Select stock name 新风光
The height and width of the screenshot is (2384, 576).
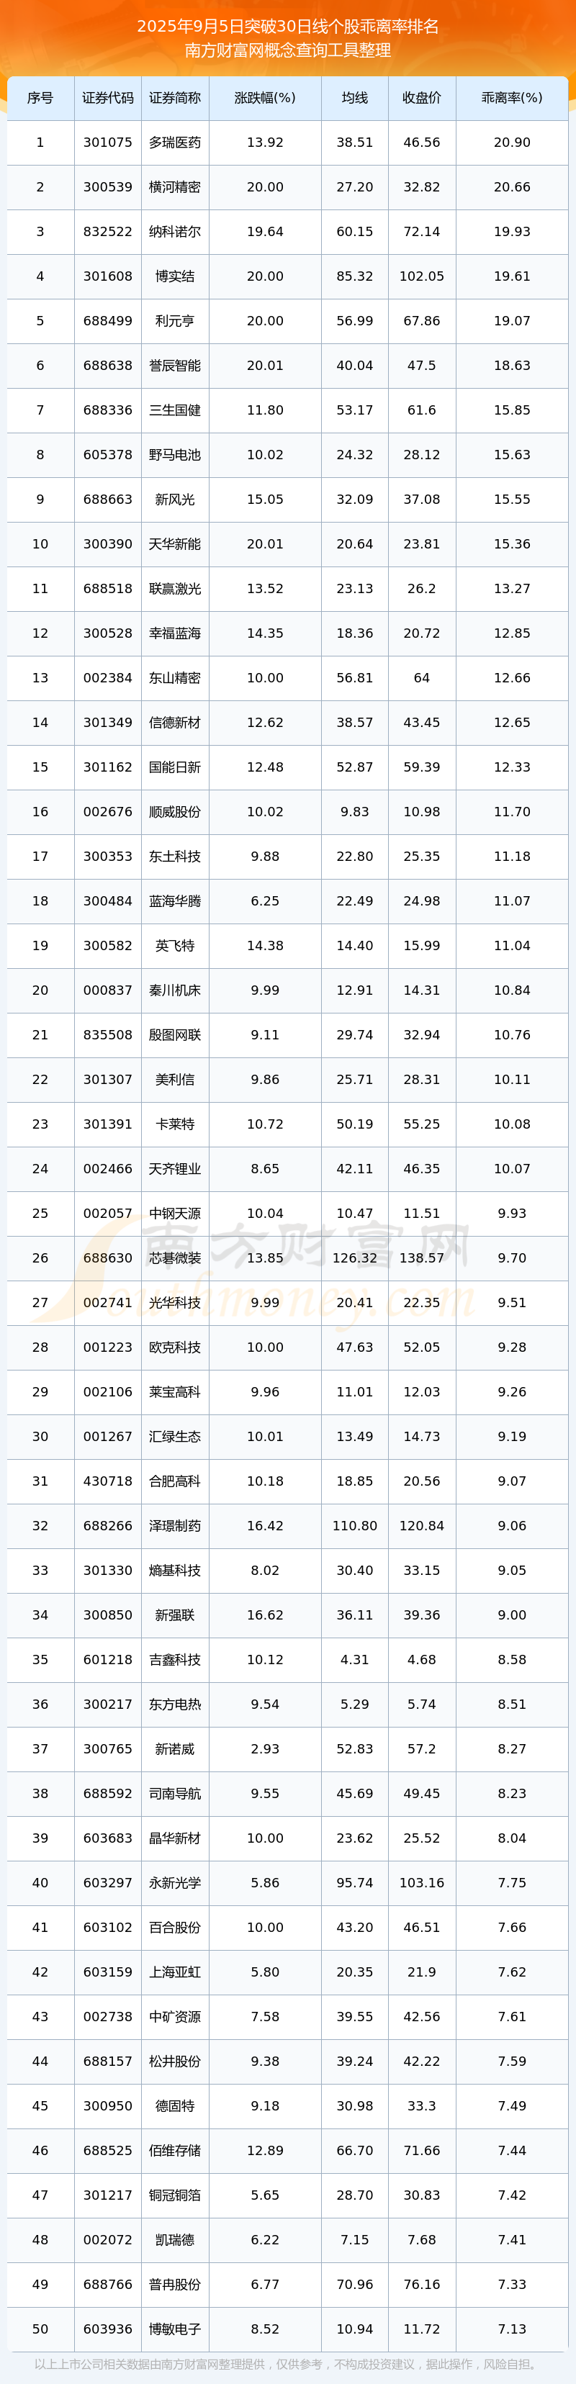tap(175, 500)
